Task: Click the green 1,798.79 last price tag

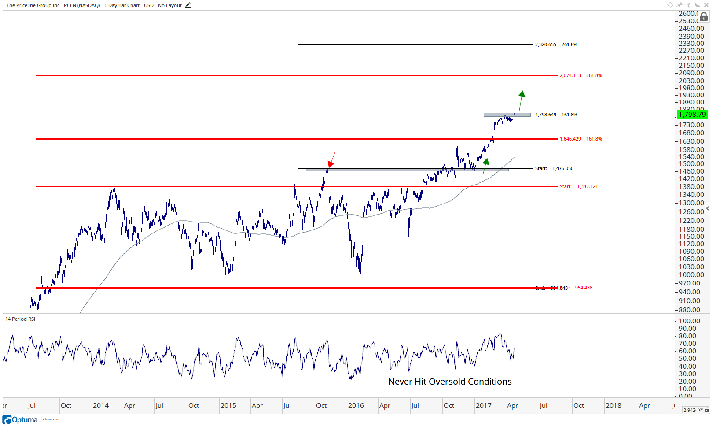Action: (x=692, y=115)
